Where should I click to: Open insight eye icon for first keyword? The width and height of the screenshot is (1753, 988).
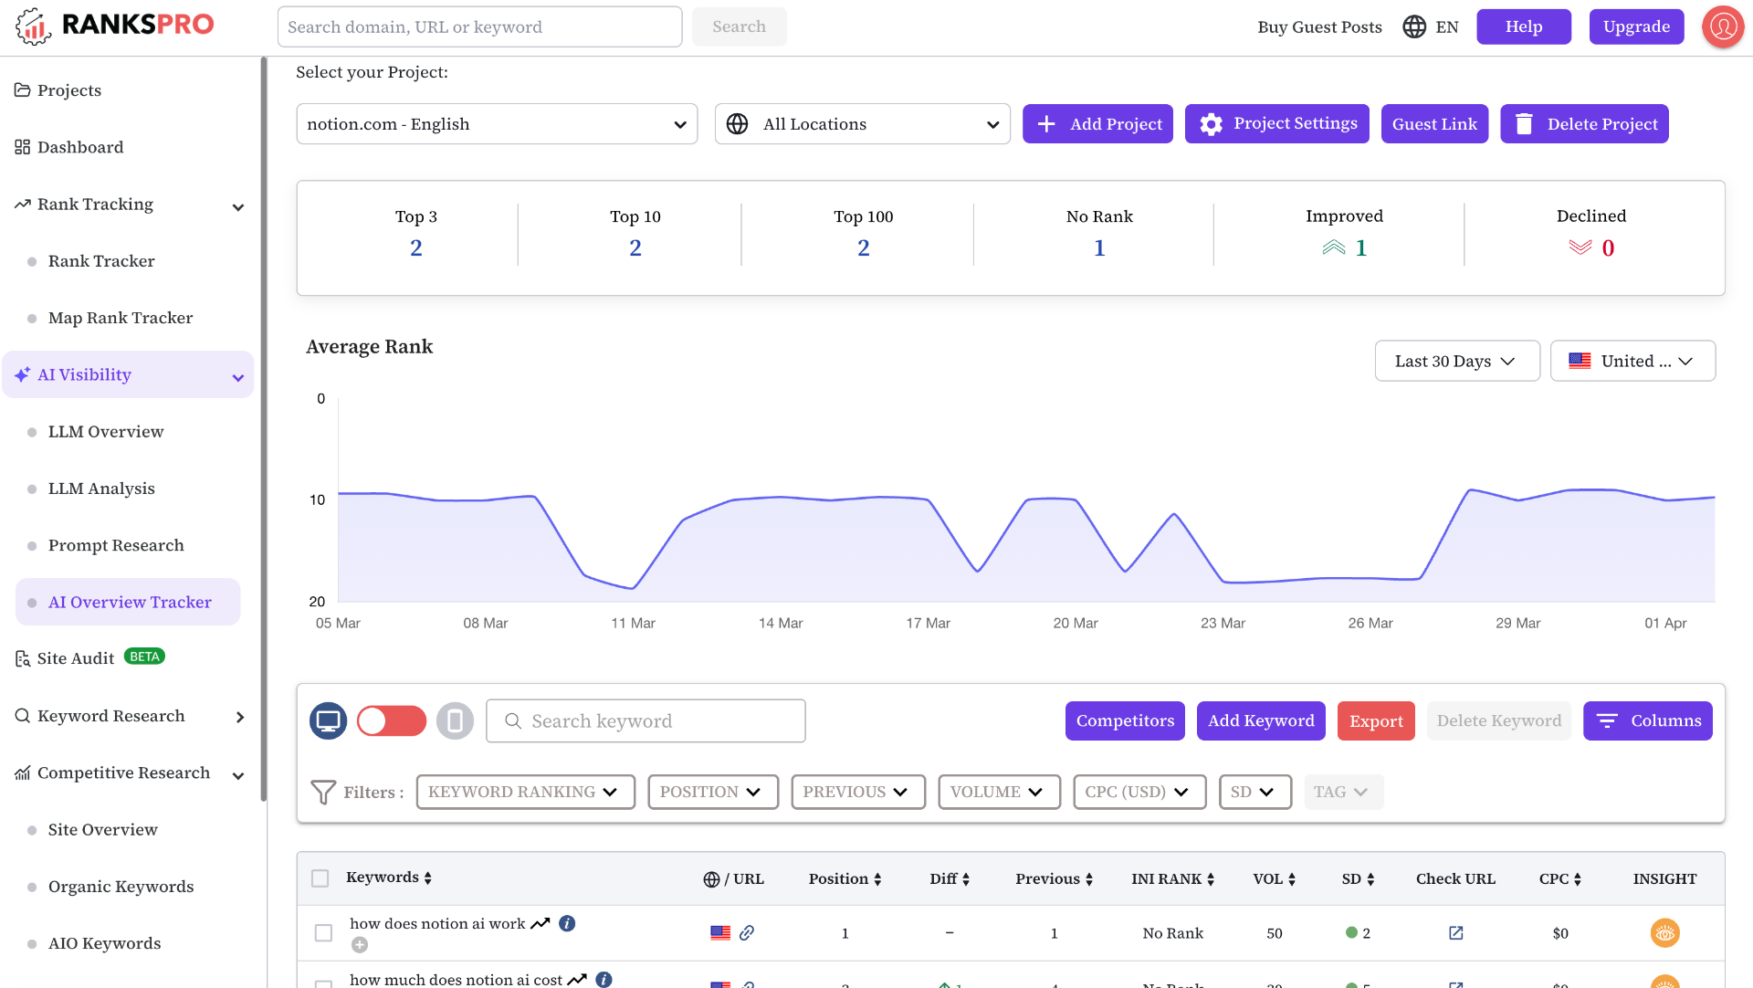click(1664, 932)
